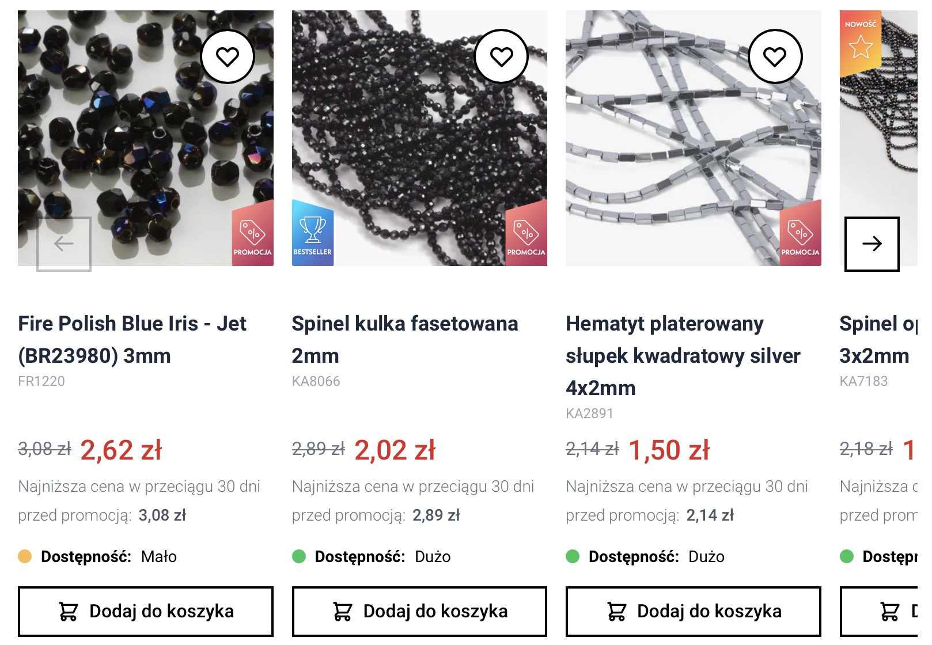
Task: Click the Nowość star badge
Action: click(x=861, y=43)
